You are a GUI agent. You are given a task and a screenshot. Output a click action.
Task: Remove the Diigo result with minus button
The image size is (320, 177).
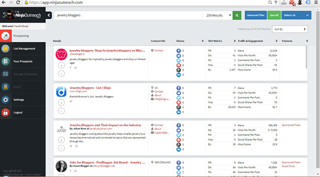point(61,111)
